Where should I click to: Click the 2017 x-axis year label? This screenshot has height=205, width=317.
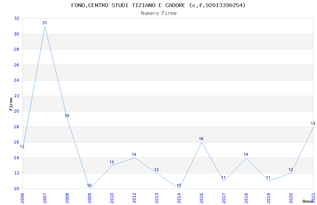(x=224, y=198)
